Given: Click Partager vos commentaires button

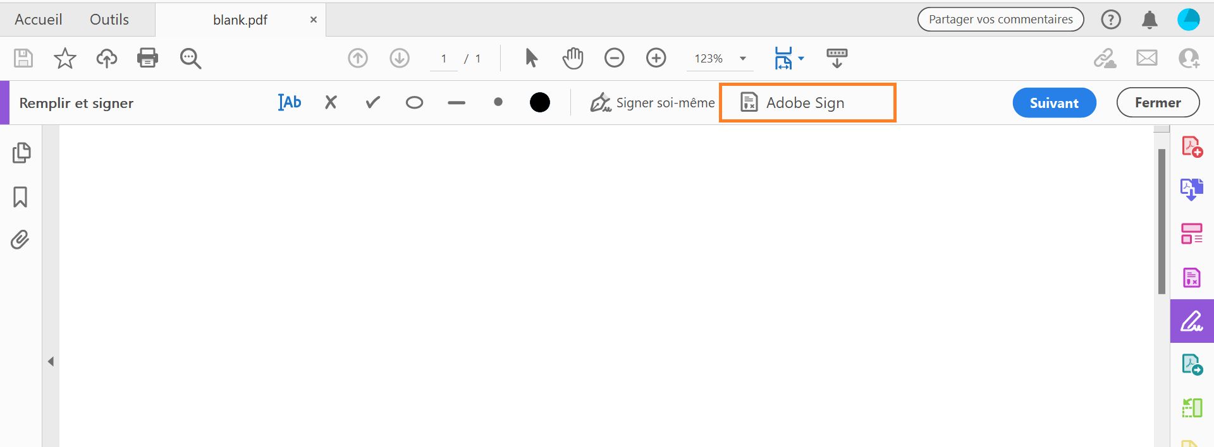Looking at the screenshot, I should (1000, 20).
